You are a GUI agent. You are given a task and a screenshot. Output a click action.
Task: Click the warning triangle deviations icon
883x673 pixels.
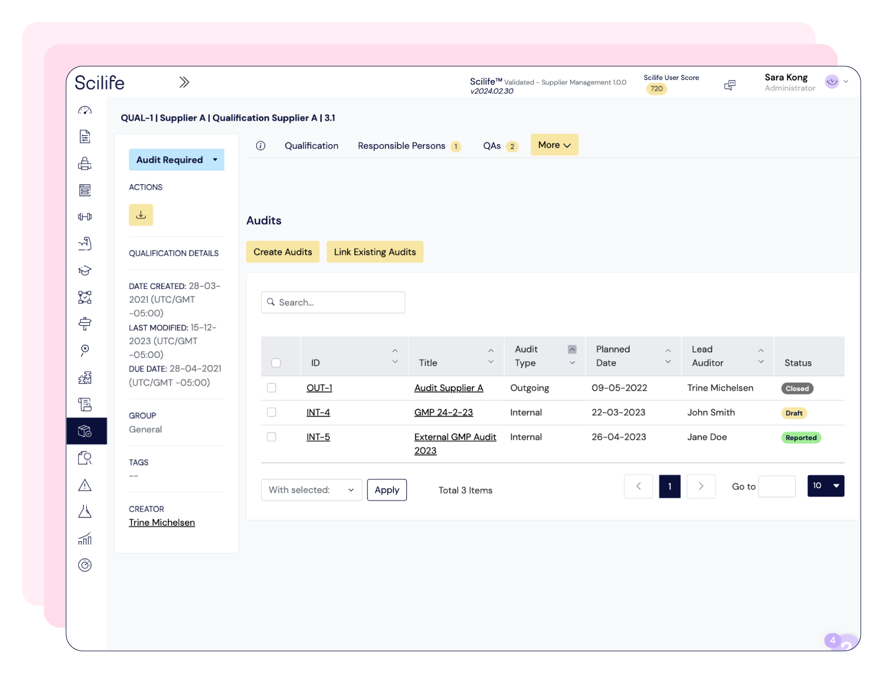coord(85,485)
